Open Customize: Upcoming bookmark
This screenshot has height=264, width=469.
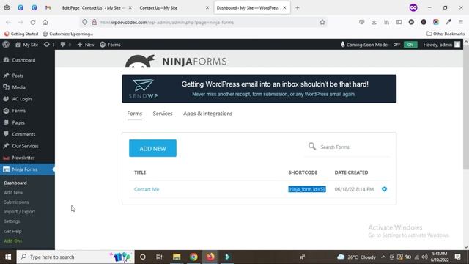pyautogui.click(x=68, y=34)
